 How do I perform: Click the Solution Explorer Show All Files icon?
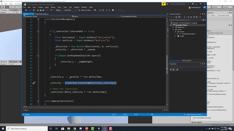(x=197, y=17)
